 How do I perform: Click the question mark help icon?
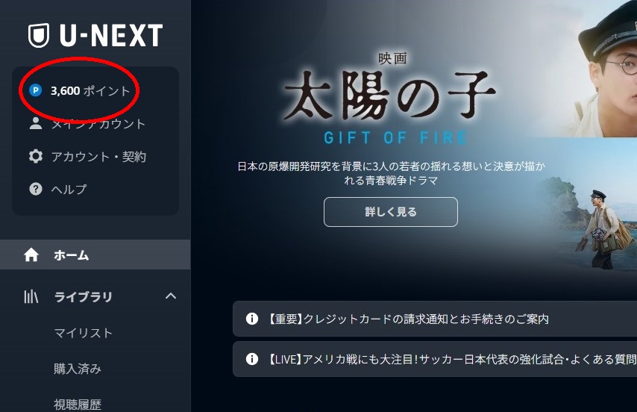36,189
